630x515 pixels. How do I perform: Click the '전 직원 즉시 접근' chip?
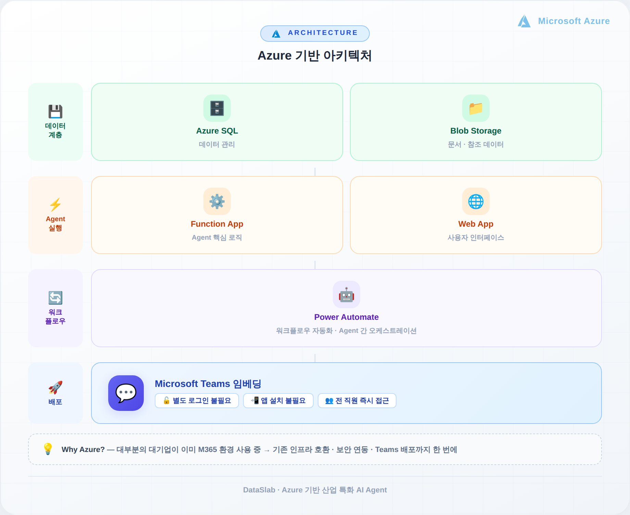tap(357, 401)
